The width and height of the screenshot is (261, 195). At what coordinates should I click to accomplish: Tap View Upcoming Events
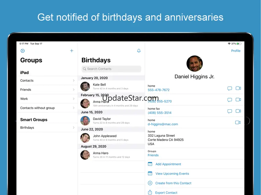coord(172,174)
